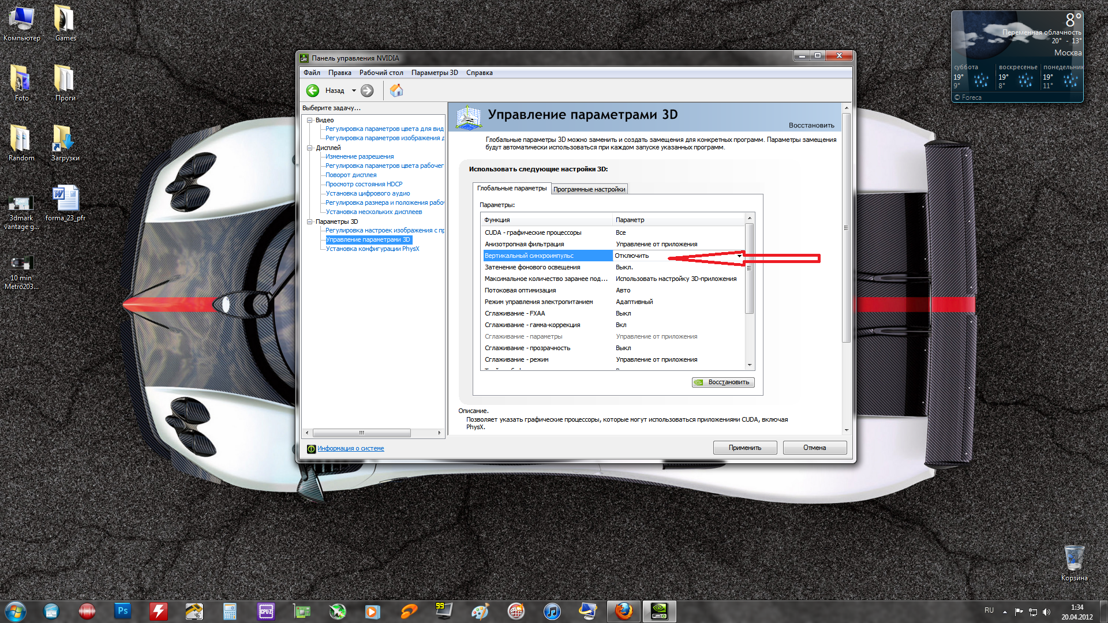Screen dimensions: 1108x623
Task: Select Потоковая оптимизация row
Action: coord(614,290)
